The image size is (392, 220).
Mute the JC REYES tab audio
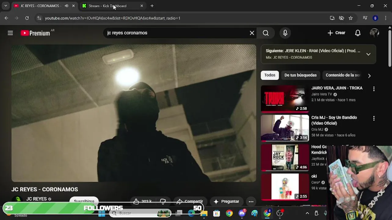click(66, 6)
